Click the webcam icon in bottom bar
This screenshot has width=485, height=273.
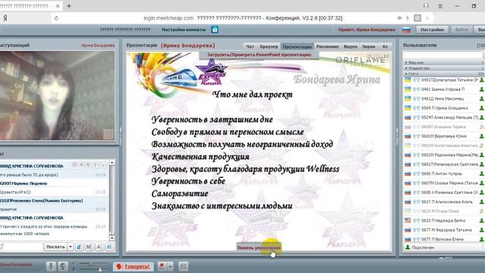point(63,266)
